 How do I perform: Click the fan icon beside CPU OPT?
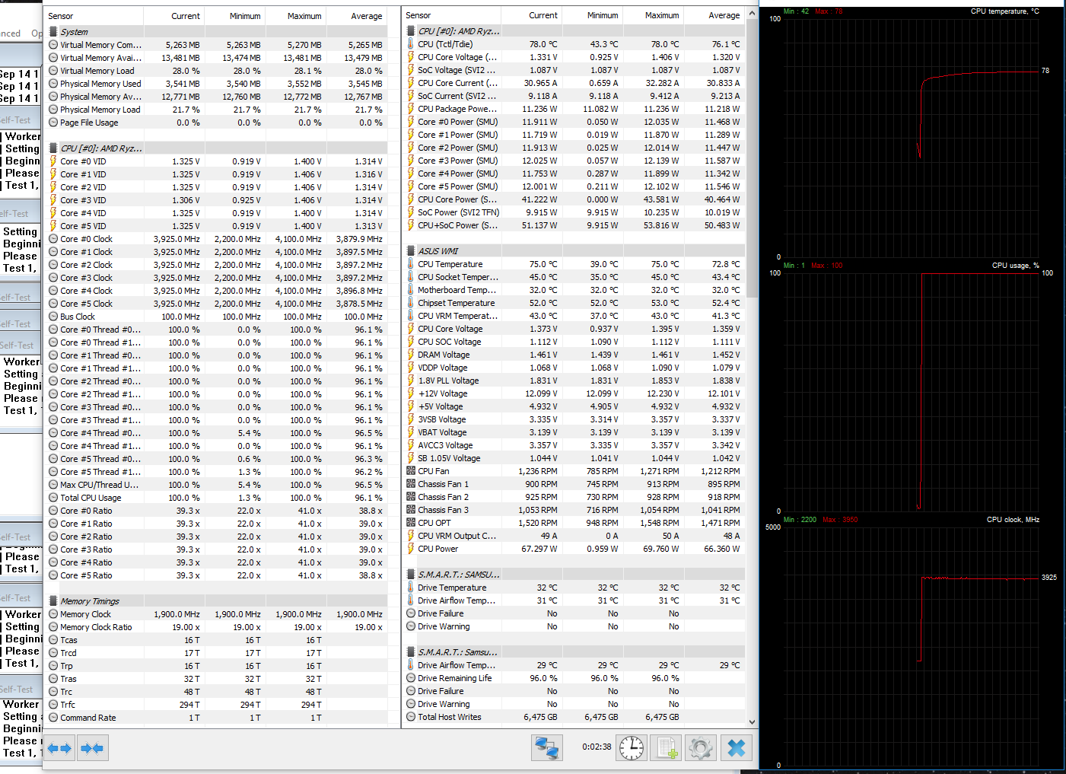click(411, 523)
